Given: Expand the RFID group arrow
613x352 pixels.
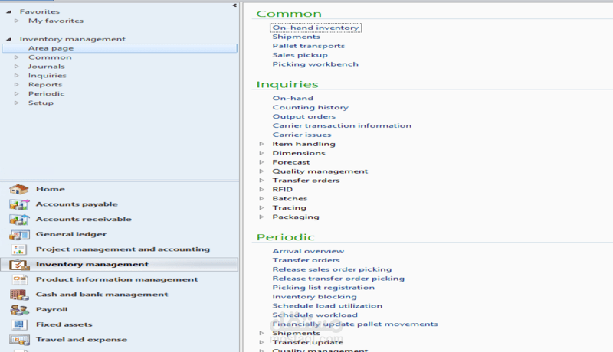Looking at the screenshot, I should (x=261, y=189).
